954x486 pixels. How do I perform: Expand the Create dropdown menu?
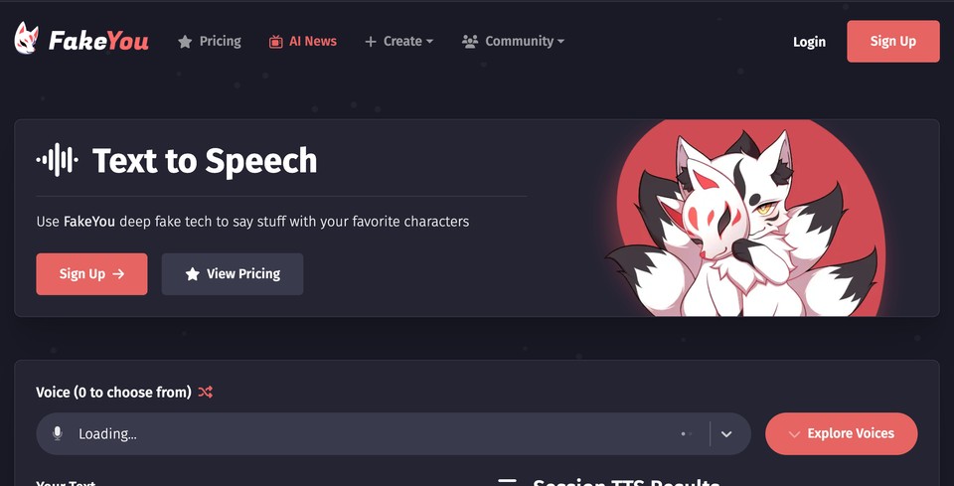399,42
